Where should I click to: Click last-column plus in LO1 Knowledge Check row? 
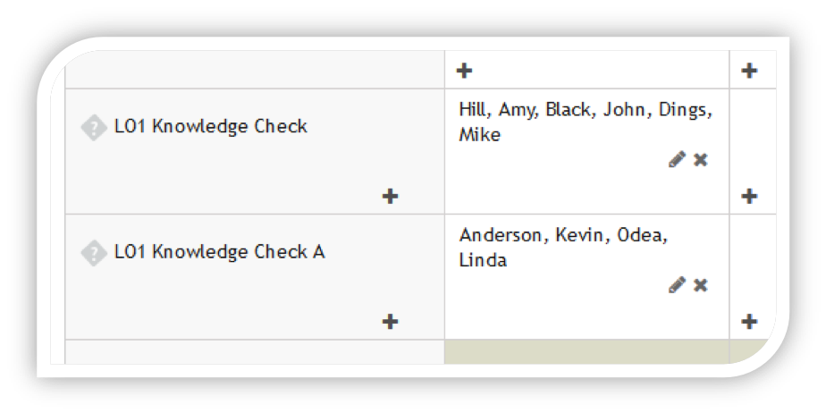click(749, 196)
